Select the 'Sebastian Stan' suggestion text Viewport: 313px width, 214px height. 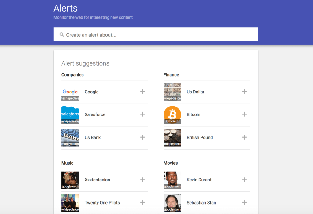pos(201,203)
